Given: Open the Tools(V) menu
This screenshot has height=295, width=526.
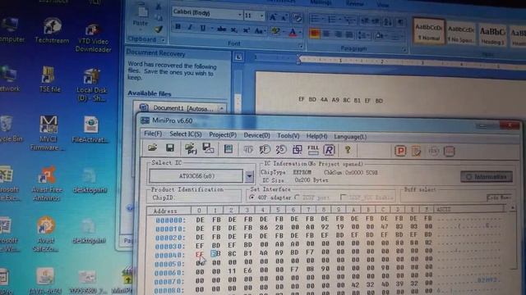Looking at the screenshot, I should point(288,136).
